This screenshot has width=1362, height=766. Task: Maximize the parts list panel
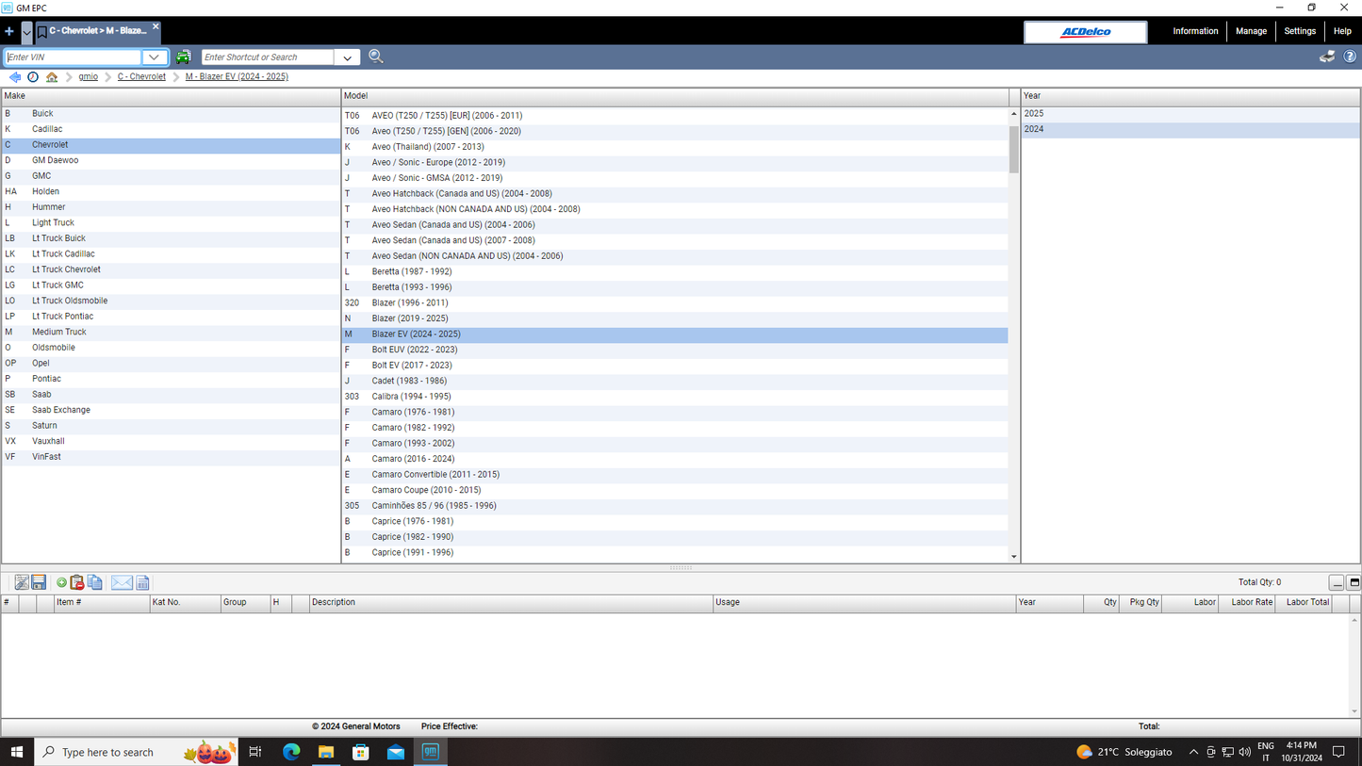(1354, 583)
